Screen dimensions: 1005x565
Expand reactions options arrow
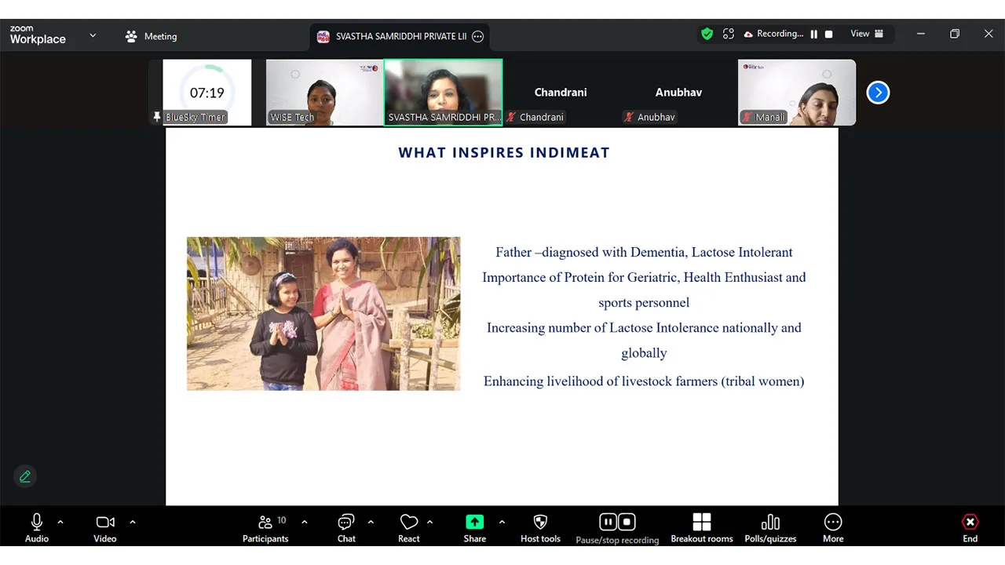429,522
